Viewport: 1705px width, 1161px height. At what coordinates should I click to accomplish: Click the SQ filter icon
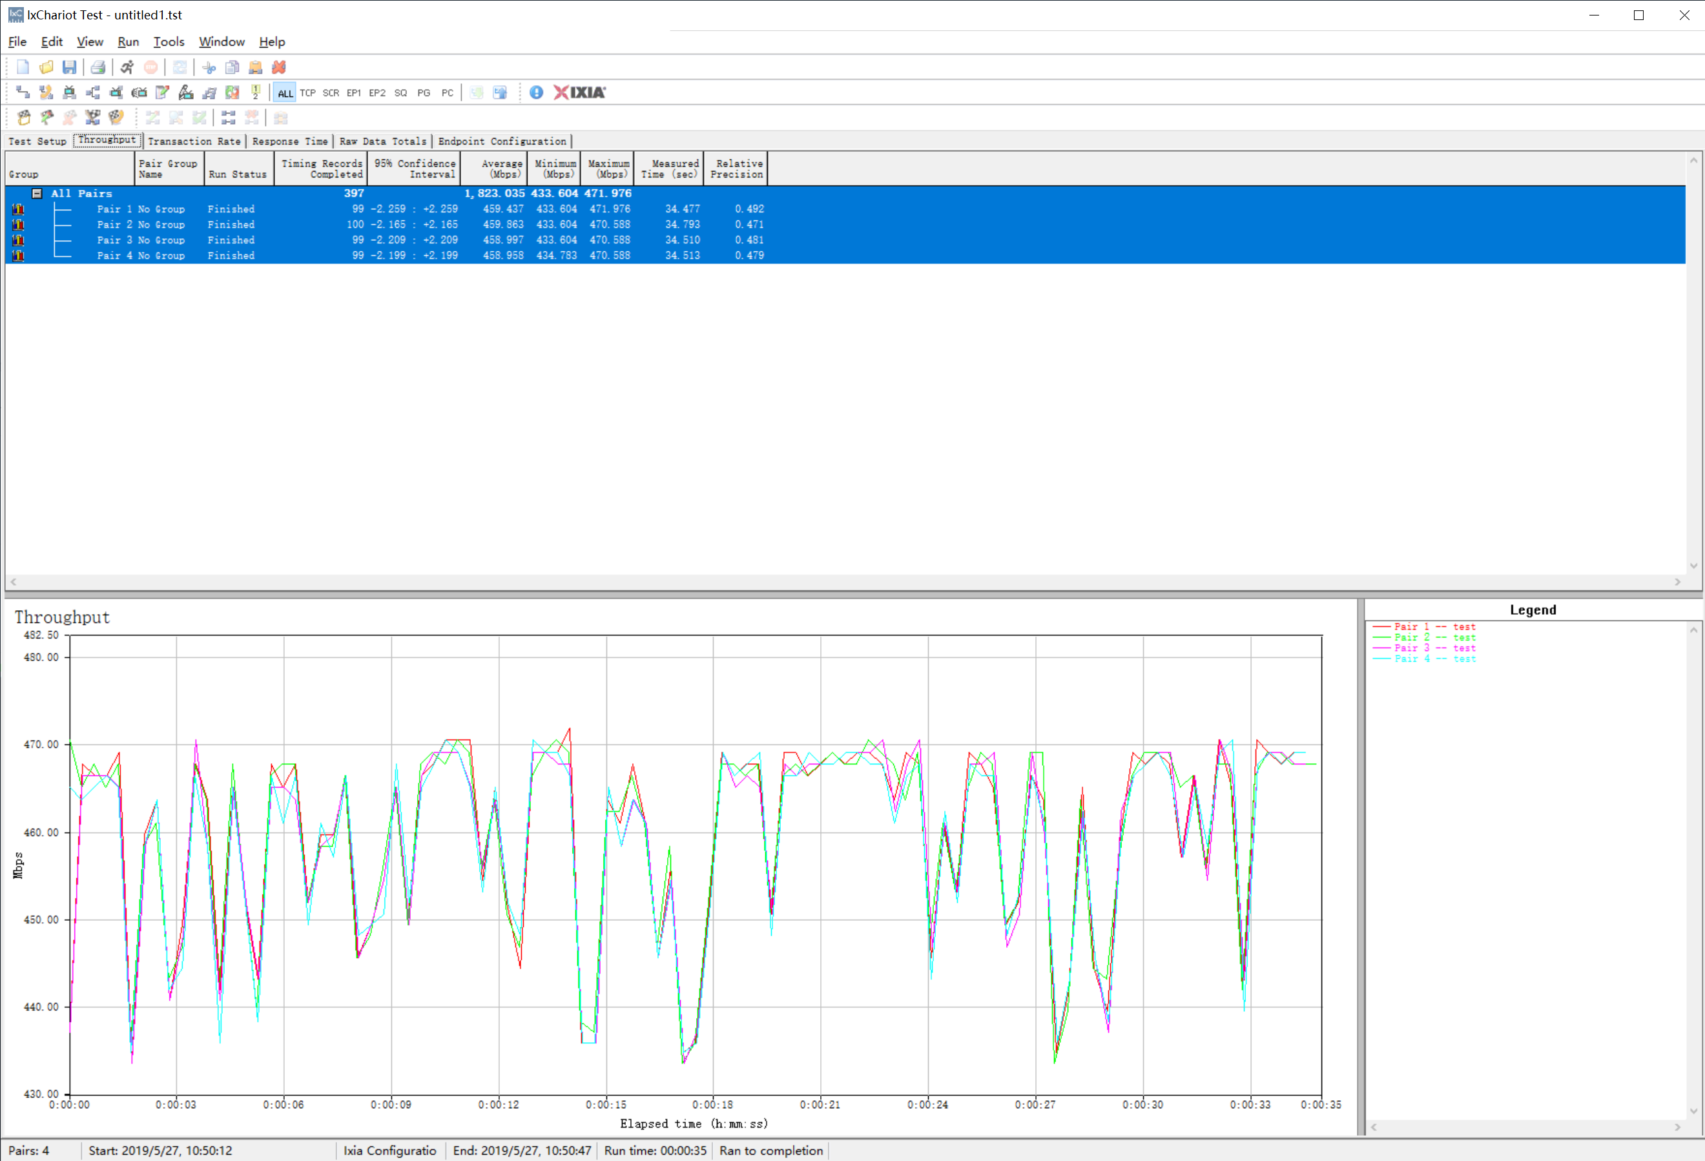(402, 90)
